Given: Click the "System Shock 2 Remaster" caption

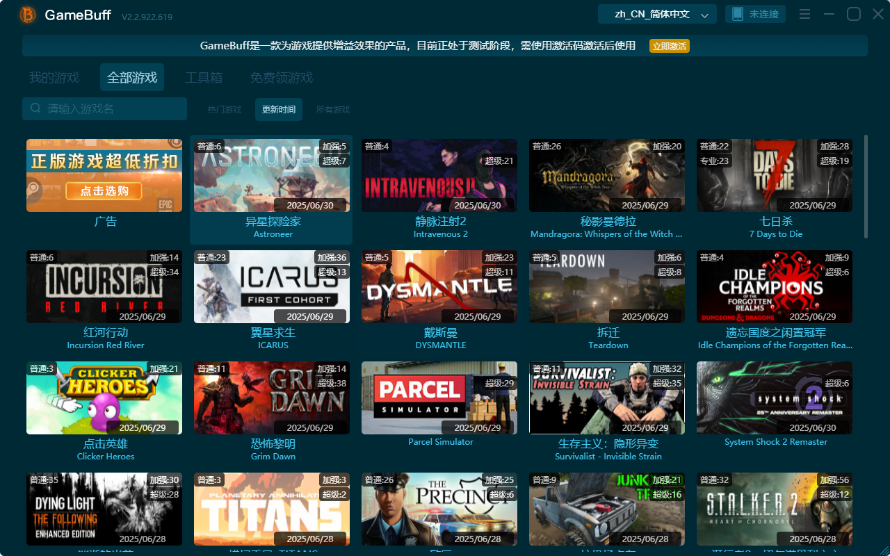Looking at the screenshot, I should [x=776, y=442].
